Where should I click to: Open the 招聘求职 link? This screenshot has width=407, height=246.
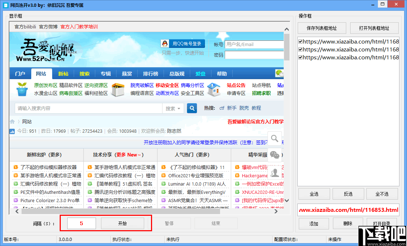(261, 93)
